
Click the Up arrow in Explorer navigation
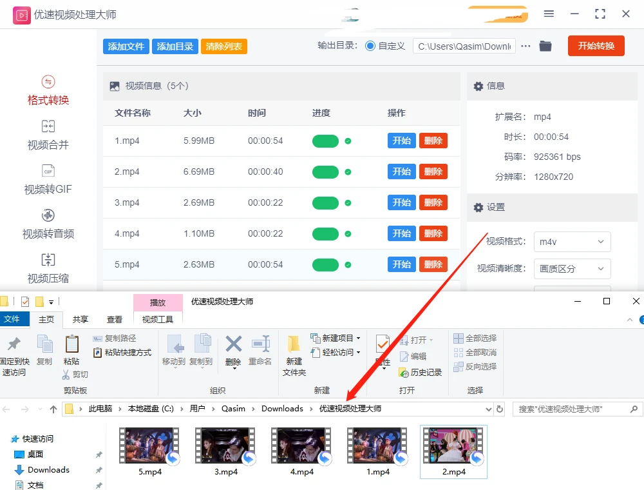53,409
